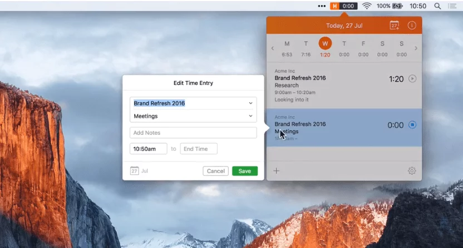Viewport: 463px width, 248px height.
Task: Click the Today, 27 Jul header title
Action: click(x=344, y=26)
